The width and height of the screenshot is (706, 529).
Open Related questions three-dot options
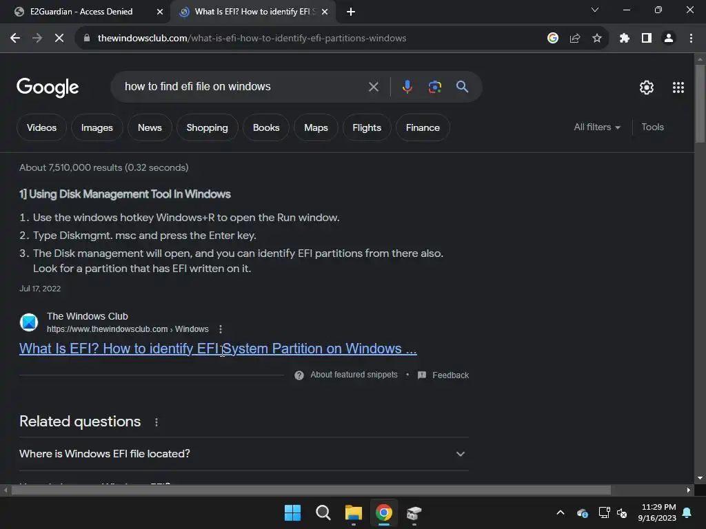pos(157,422)
